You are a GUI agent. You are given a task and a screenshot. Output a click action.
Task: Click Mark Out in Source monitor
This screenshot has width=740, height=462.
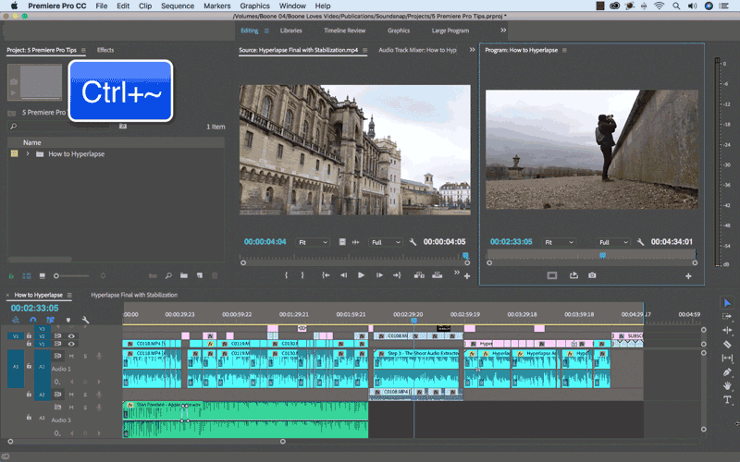pos(302,275)
